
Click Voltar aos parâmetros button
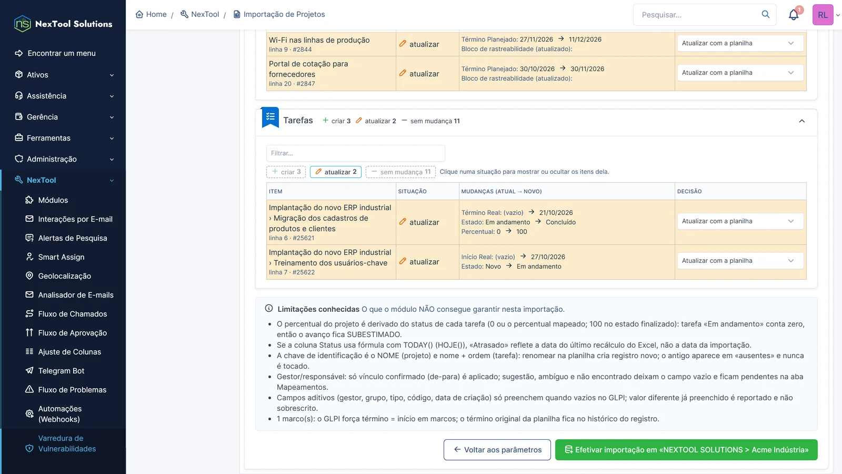pos(497,450)
